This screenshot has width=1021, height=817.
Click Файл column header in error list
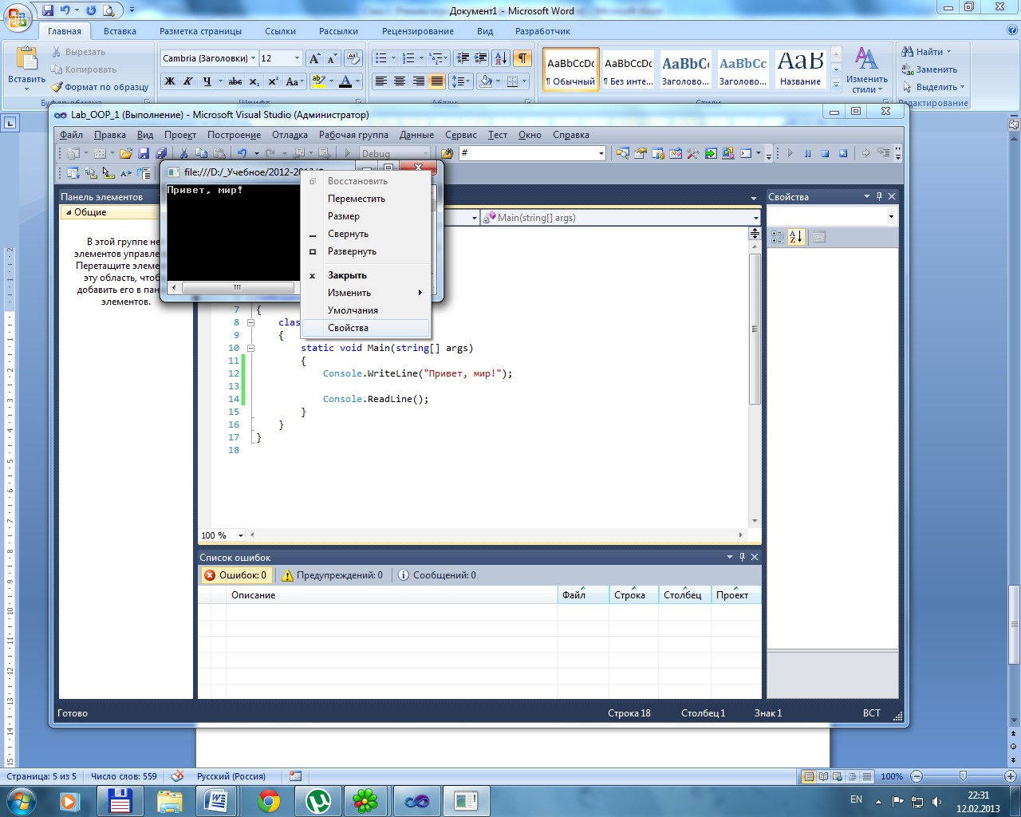tap(582, 595)
